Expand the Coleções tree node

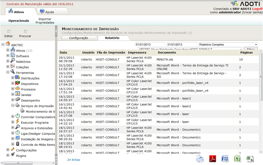pyautogui.click(x=8, y=67)
